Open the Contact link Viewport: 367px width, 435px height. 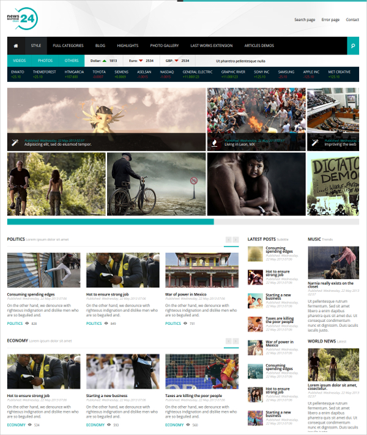pos(352,20)
